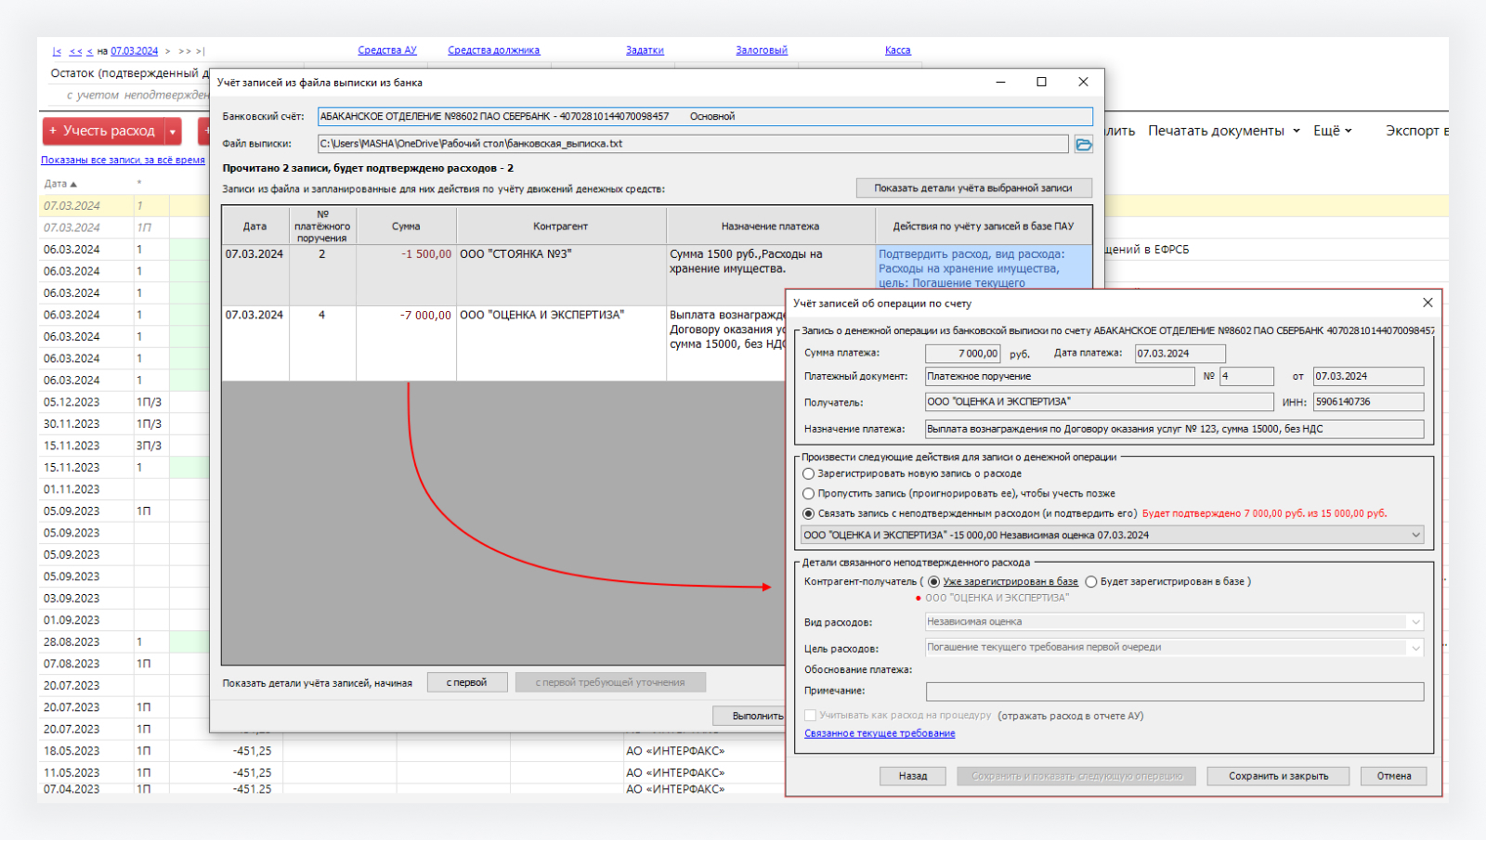
Task: Open 'Задатки' tab link
Action: point(645,50)
